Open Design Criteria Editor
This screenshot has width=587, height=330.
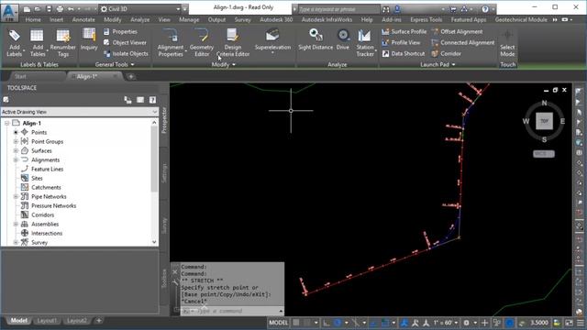pos(233,43)
